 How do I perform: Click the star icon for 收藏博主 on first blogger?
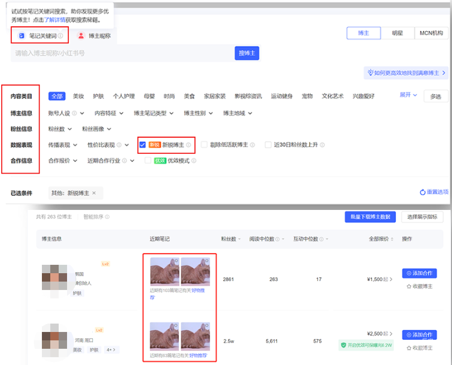(x=408, y=287)
